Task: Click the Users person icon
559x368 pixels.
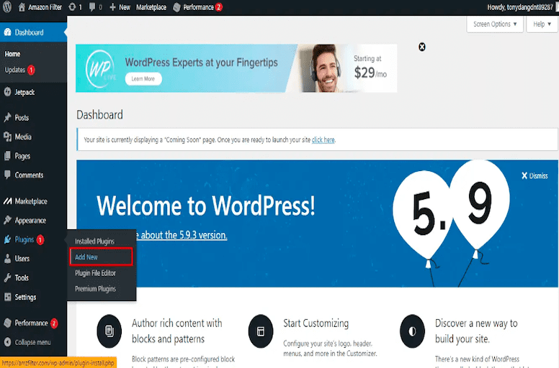Action: tap(7, 259)
